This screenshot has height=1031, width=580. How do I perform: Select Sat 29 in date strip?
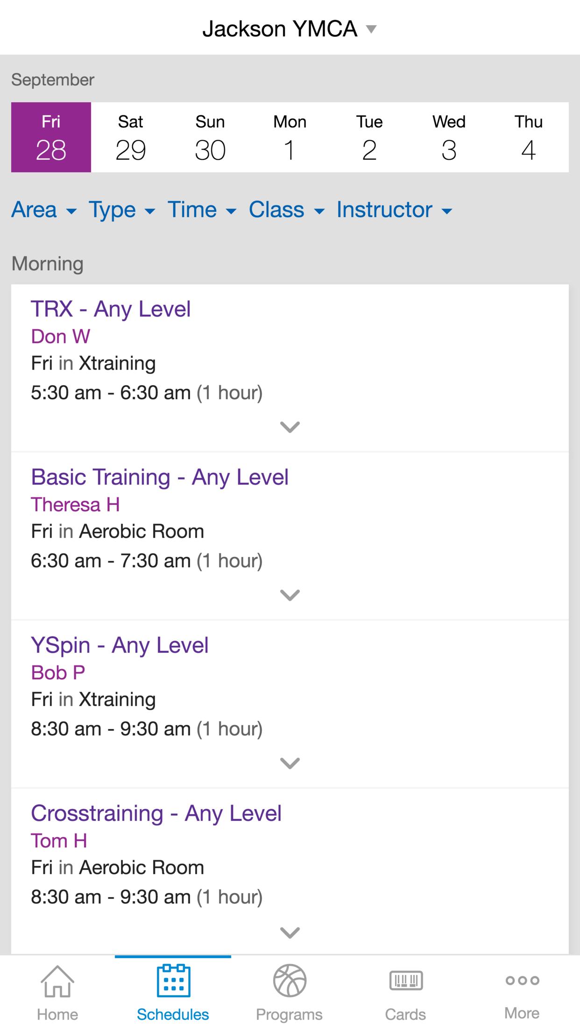coord(131,137)
